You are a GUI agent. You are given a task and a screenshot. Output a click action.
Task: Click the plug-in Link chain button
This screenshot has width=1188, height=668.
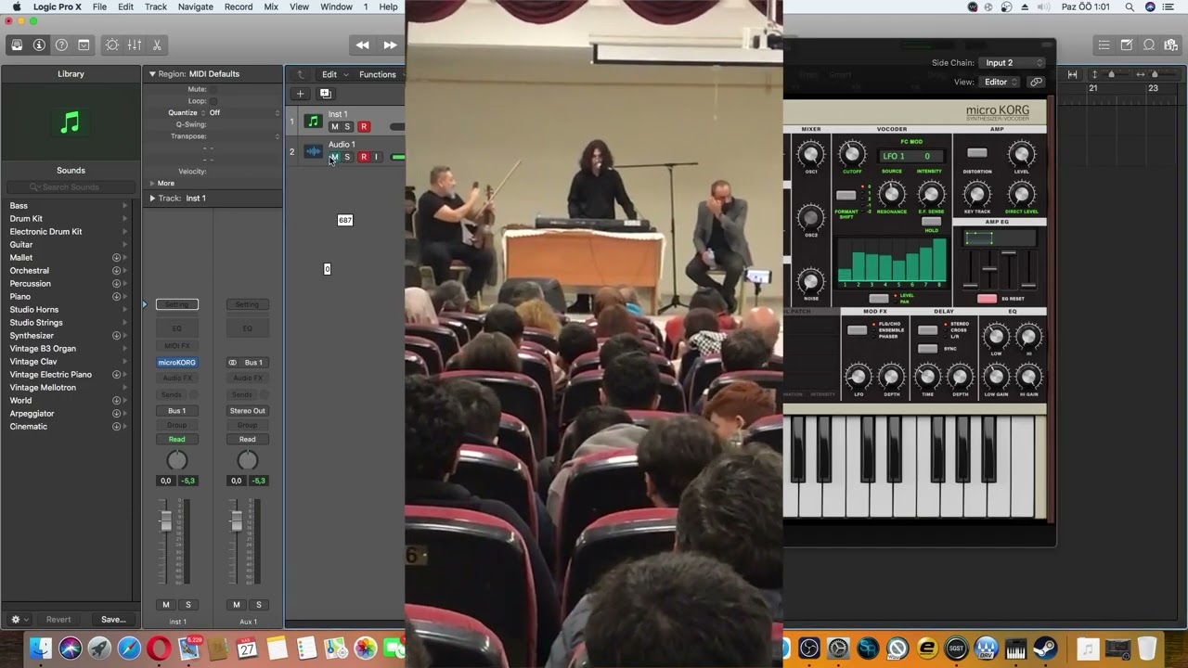click(1036, 82)
